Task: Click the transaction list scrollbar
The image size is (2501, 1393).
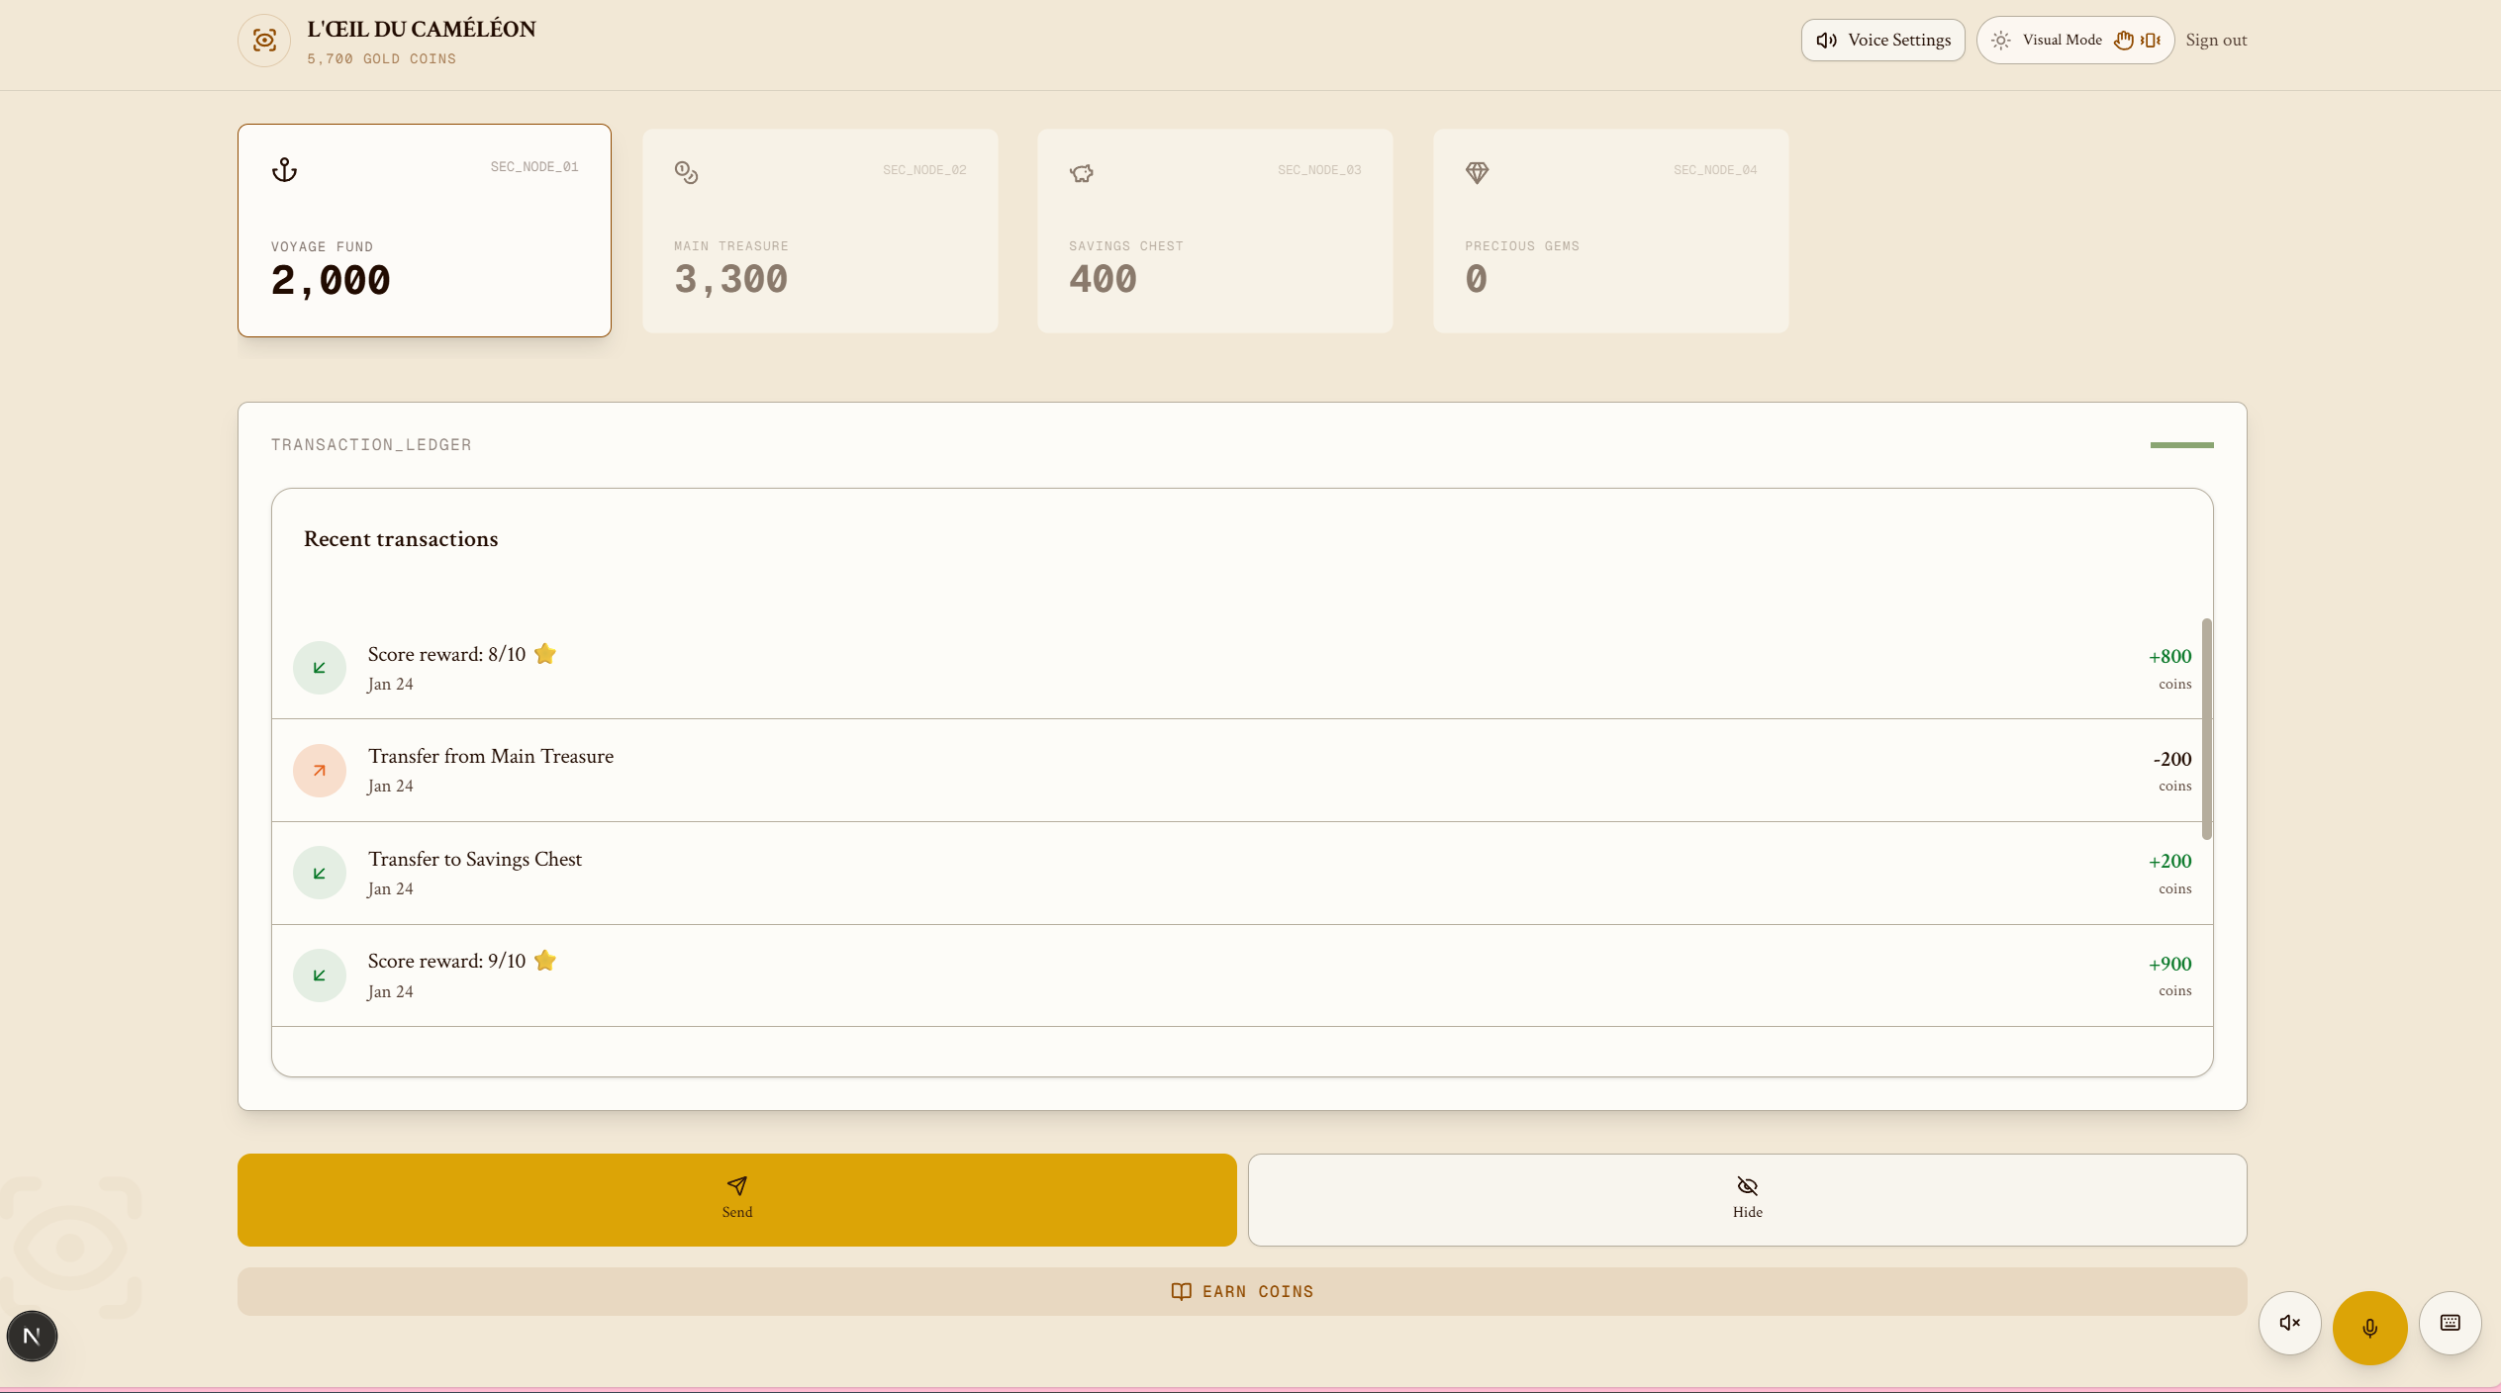Action: [x=2206, y=728]
